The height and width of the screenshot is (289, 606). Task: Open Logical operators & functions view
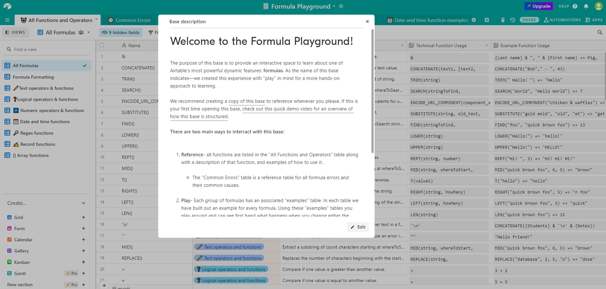[x=46, y=99]
